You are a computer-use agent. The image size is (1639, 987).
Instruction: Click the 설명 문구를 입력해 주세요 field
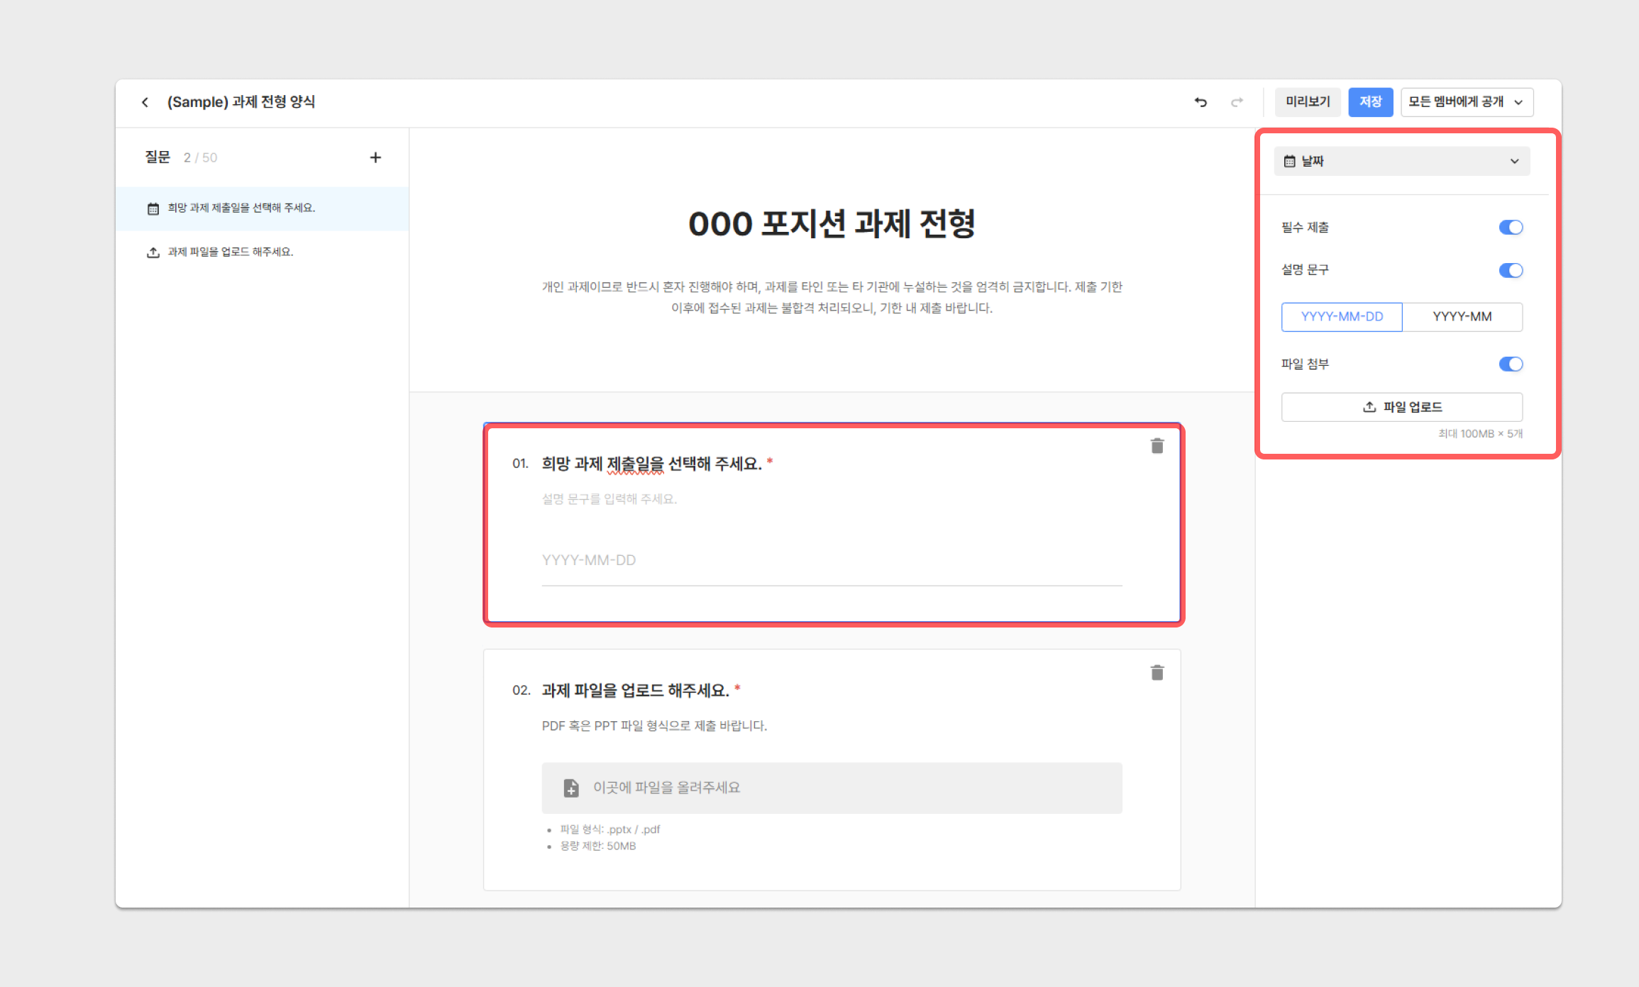pos(609,499)
